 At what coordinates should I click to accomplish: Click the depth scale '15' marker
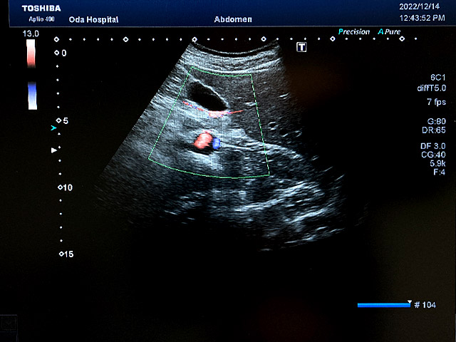(x=66, y=254)
